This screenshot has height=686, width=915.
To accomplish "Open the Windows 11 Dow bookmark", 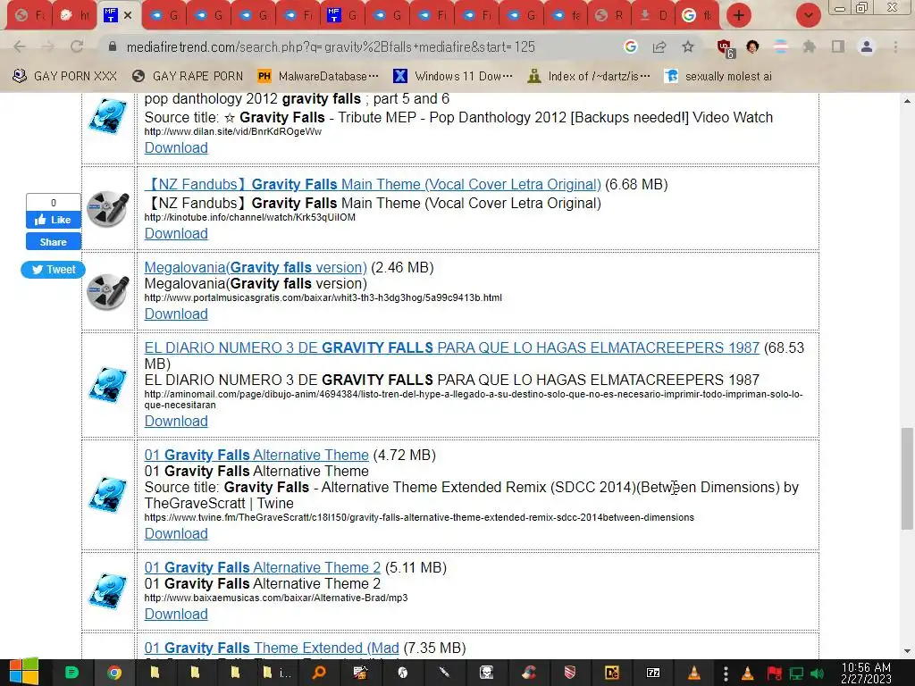I will (453, 76).
